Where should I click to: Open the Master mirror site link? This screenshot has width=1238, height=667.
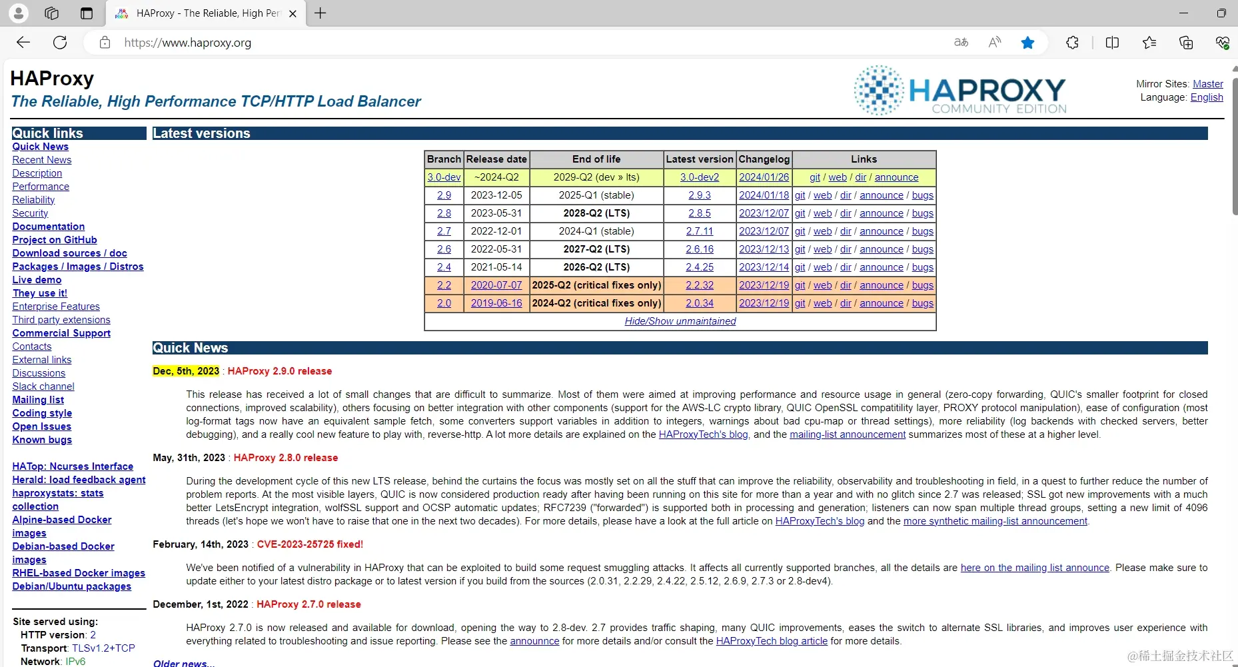point(1207,84)
